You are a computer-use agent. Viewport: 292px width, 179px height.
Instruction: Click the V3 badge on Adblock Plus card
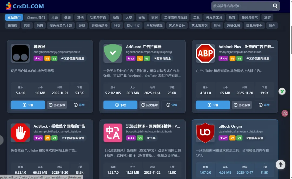click(239, 58)
